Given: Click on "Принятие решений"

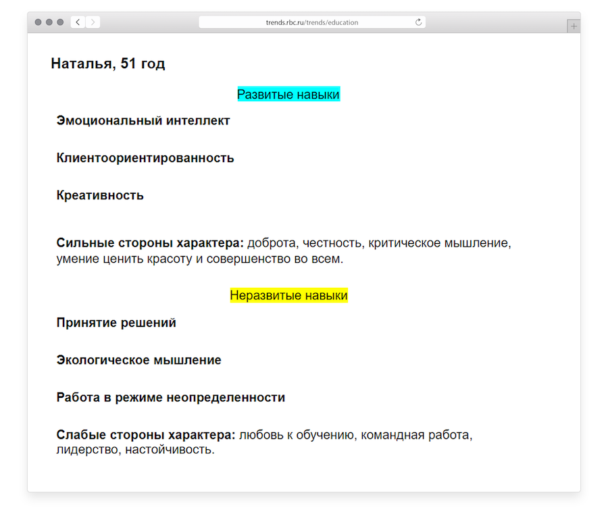Looking at the screenshot, I should [116, 322].
